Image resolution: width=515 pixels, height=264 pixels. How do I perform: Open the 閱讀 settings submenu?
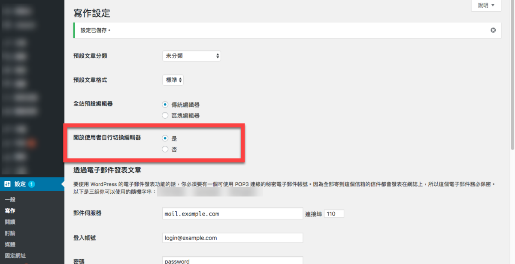click(x=10, y=222)
